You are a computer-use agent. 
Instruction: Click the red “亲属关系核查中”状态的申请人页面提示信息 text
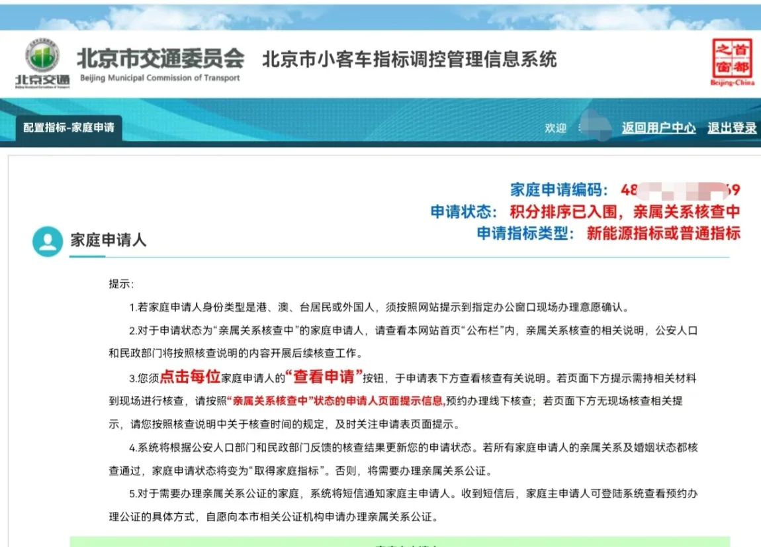pyautogui.click(x=335, y=401)
